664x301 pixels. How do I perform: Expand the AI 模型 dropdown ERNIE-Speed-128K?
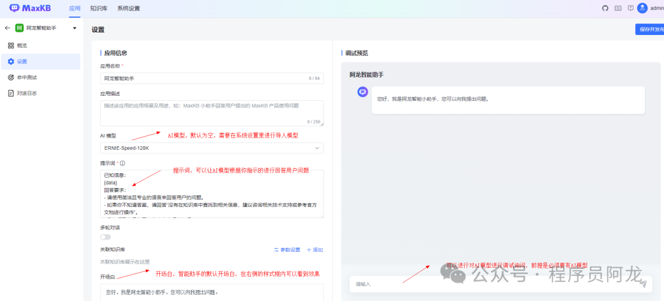211,148
